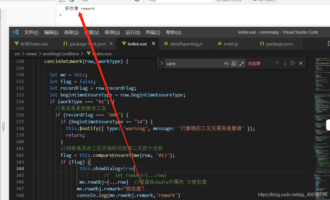Click the DevTools Filter input field
This screenshot has width=330, height=200.
[180, 1]
